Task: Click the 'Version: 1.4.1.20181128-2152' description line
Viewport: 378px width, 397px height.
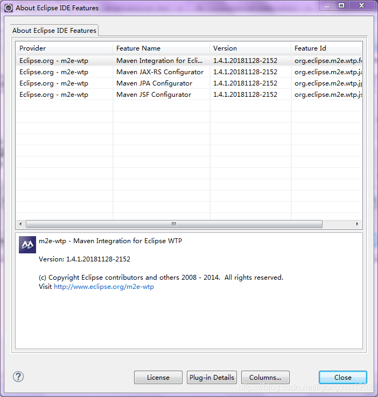Action: coord(85,259)
